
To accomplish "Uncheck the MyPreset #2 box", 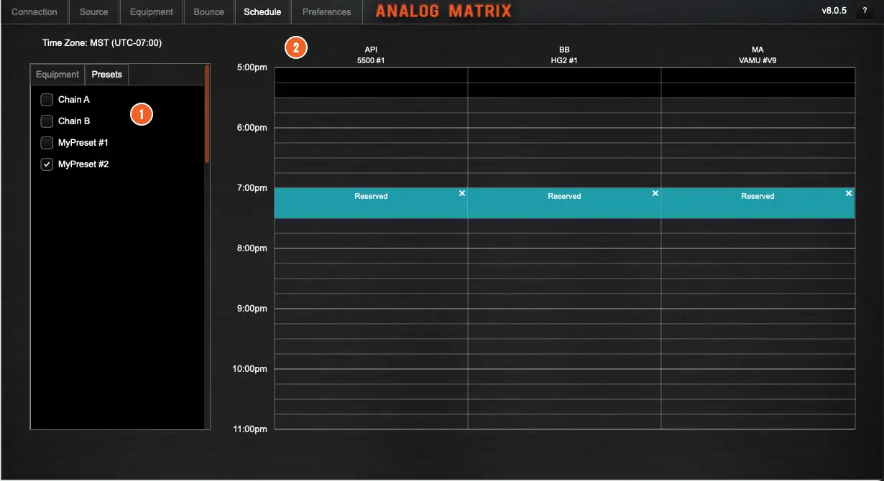I will (47, 164).
